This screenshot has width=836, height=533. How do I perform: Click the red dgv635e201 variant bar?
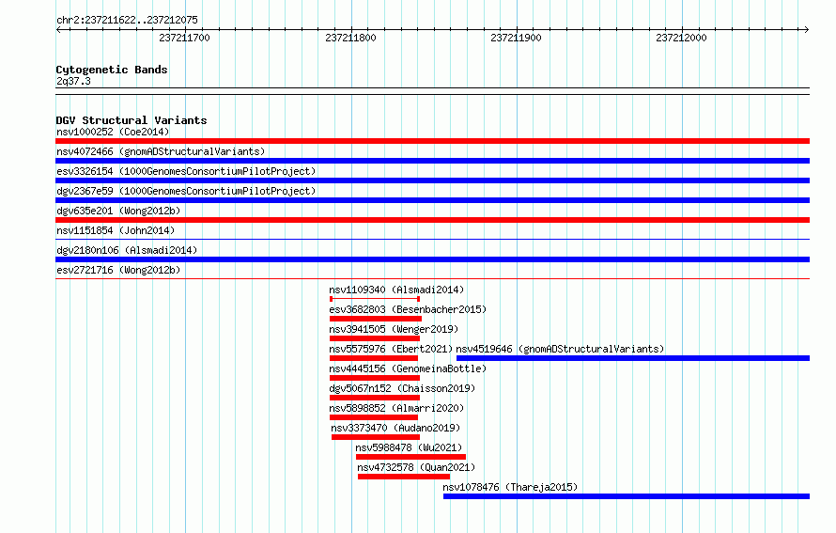432,220
